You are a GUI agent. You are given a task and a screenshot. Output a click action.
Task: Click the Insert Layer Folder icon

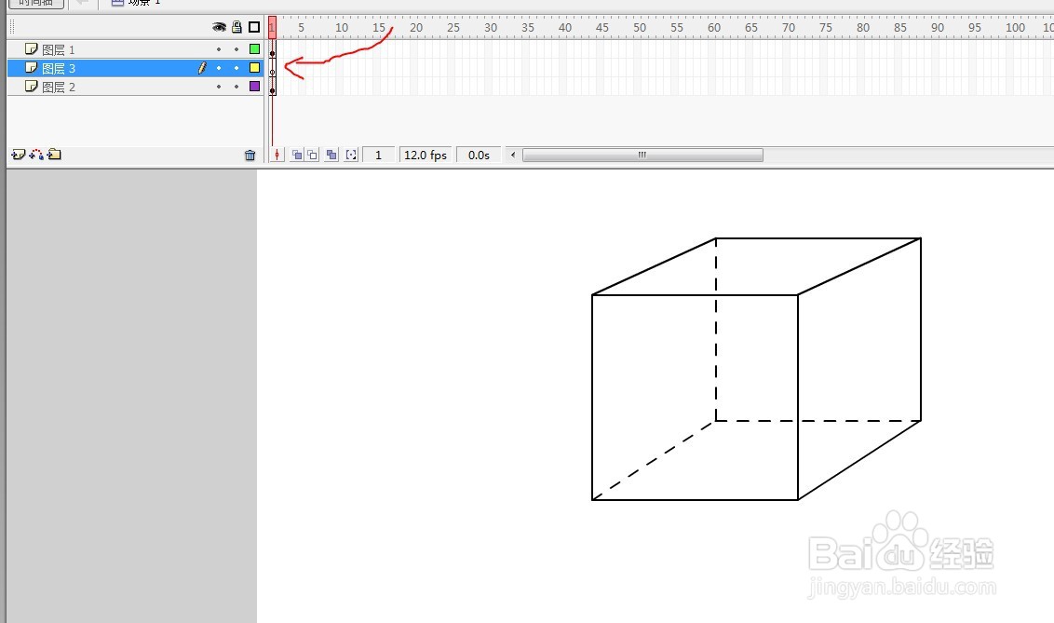coord(54,155)
